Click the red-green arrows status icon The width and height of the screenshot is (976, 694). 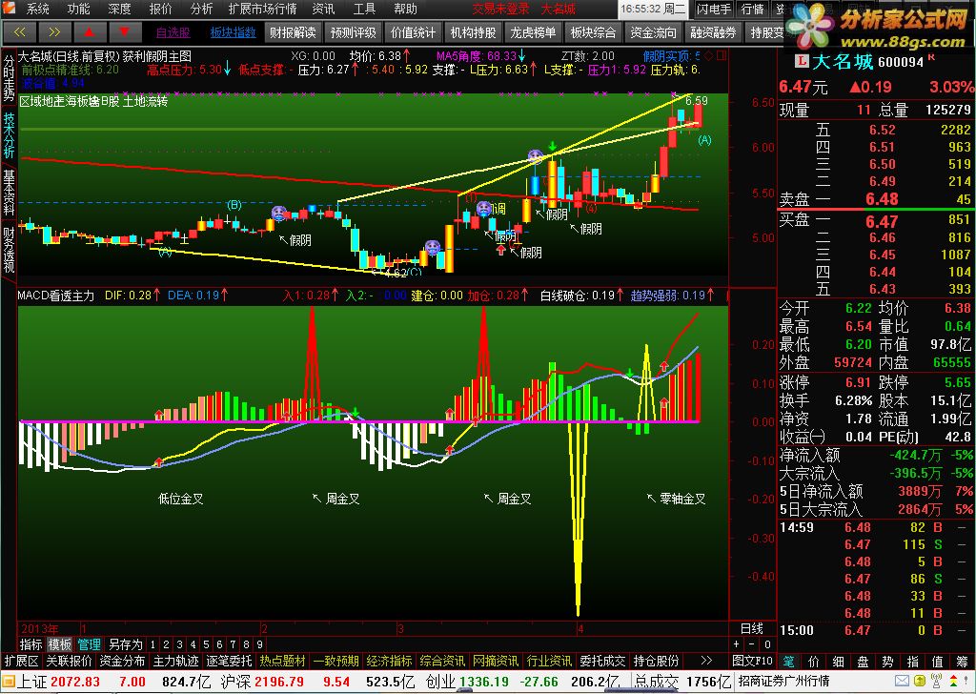tap(952, 681)
